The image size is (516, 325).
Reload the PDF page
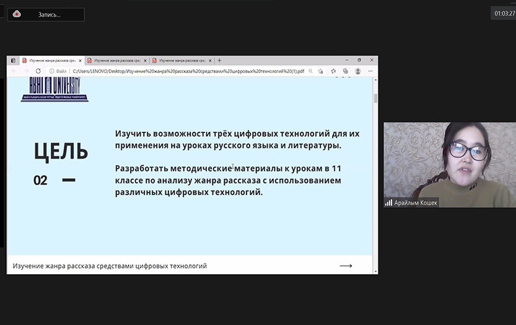[38, 71]
